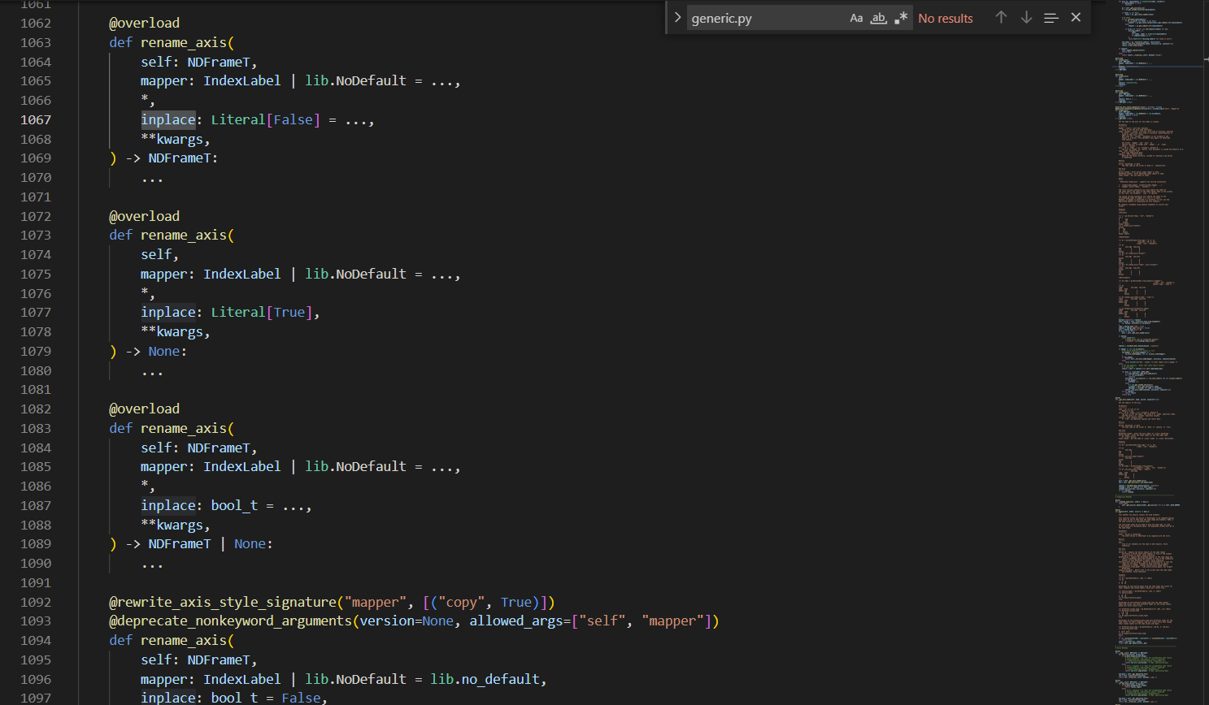Click '**kwargs' on line 1068
The image size is (1209, 705).
[x=172, y=139]
